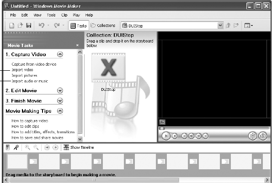
Task: Open the DUIStop collection combo box
Action: click(x=172, y=26)
